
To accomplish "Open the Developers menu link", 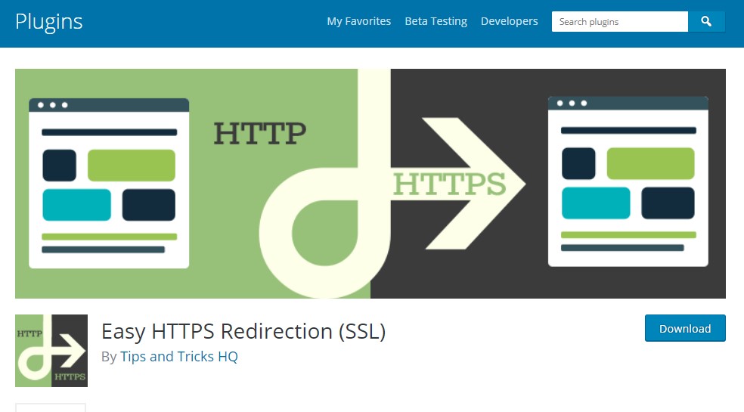I will (x=509, y=21).
